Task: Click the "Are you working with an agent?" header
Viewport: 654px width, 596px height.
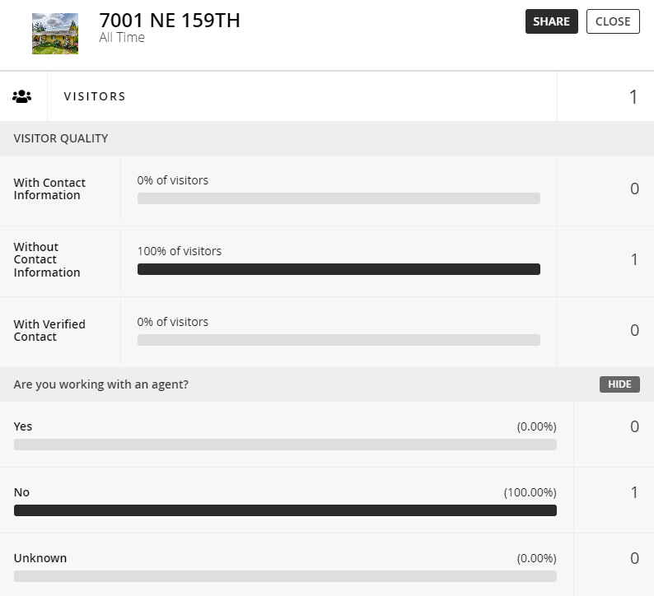Action: click(x=101, y=384)
